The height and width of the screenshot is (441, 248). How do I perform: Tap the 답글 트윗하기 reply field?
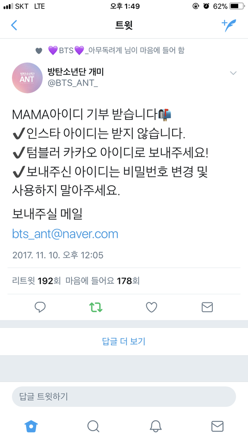point(123,397)
